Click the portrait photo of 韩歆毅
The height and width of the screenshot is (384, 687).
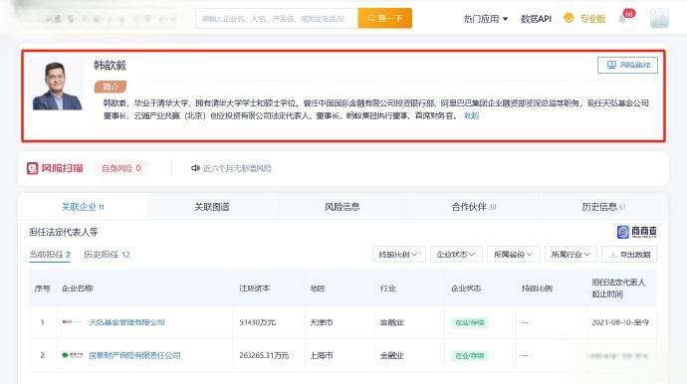click(57, 86)
